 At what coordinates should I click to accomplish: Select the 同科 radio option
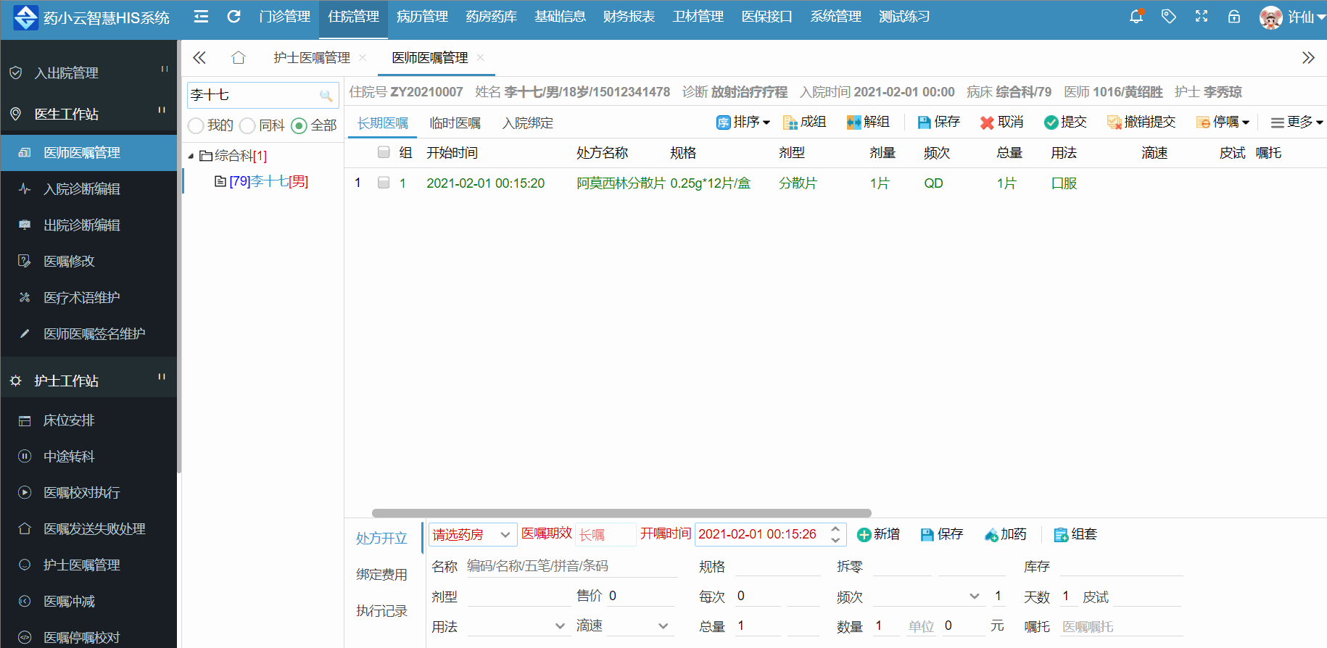(247, 126)
